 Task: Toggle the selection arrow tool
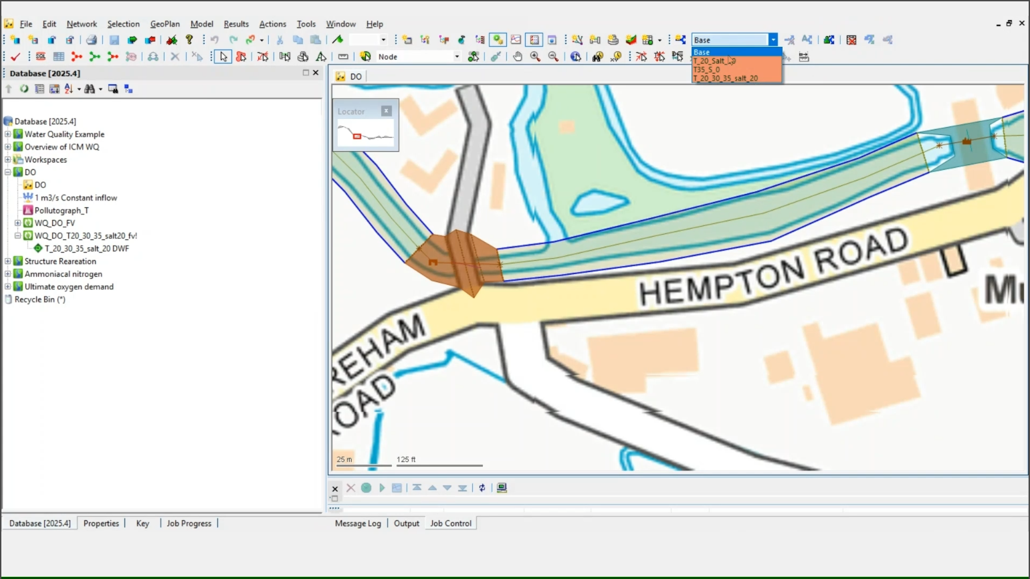click(x=222, y=56)
